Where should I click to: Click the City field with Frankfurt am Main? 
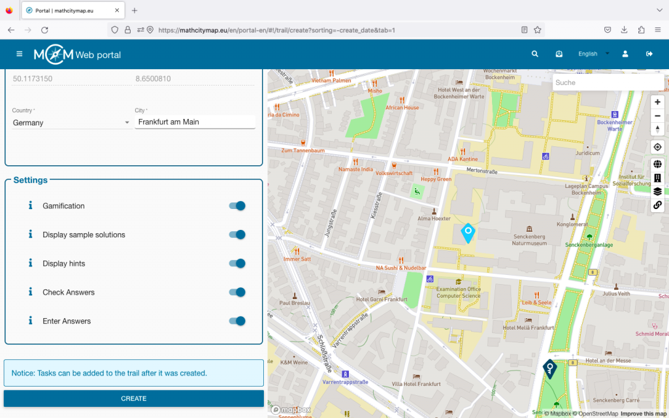pos(195,122)
